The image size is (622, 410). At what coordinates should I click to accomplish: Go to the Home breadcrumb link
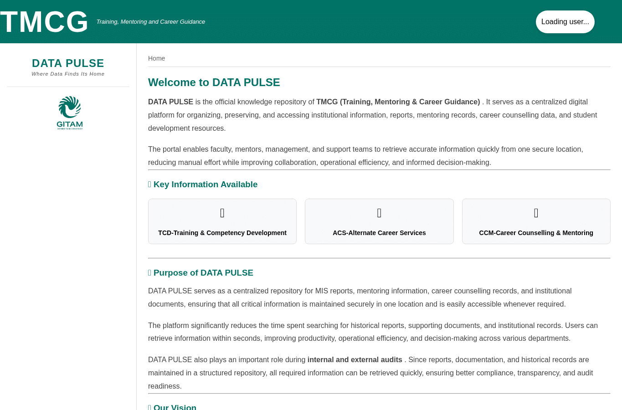pyautogui.click(x=156, y=58)
